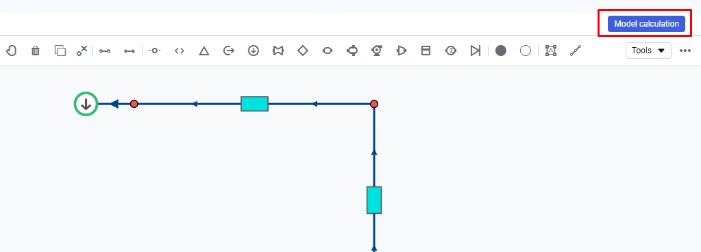The width and height of the screenshot is (701, 252).
Task: Click the diagonal connector line tool
Action: [575, 51]
